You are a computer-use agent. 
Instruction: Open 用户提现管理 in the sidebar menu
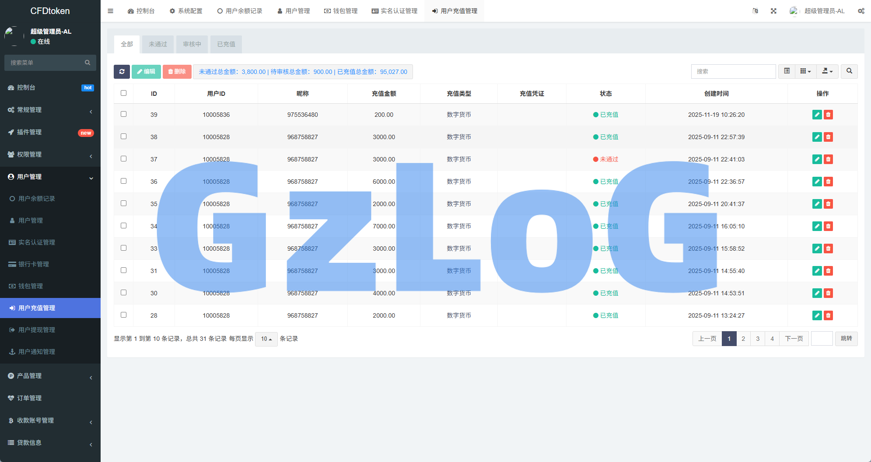coord(37,330)
